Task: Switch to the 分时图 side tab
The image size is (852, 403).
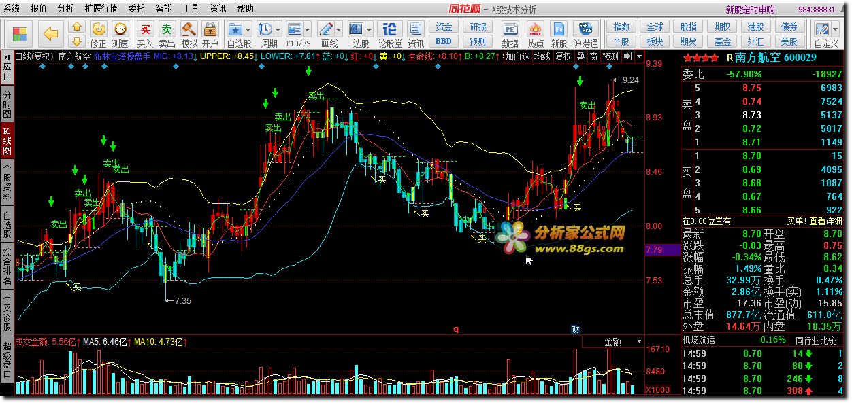Action: click(7, 105)
